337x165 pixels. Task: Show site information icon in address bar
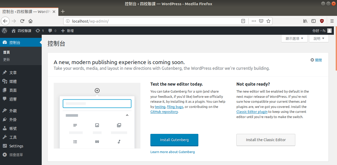pos(68,21)
